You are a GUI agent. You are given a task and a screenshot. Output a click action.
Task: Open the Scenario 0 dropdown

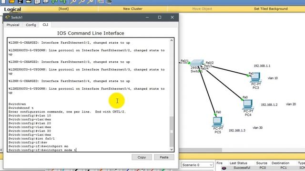[197, 165]
